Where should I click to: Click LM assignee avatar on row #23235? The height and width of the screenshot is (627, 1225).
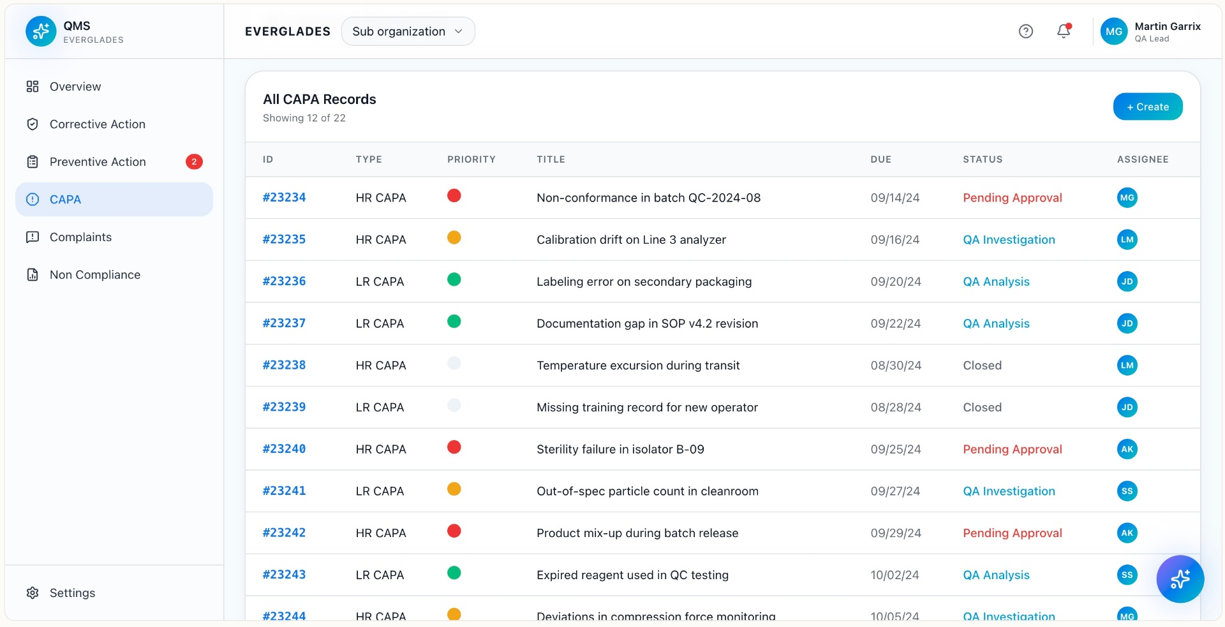point(1127,240)
